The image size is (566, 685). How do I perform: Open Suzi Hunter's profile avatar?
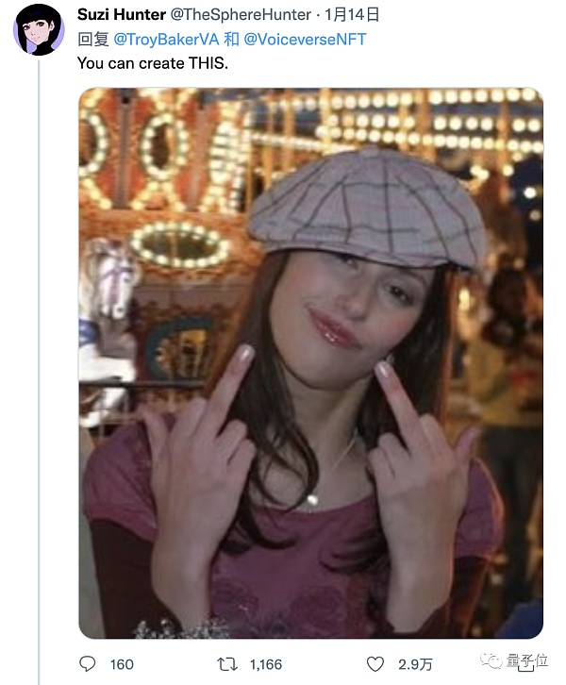click(39, 29)
